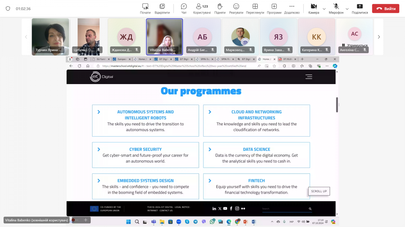Reload the page in shared browser
The width and height of the screenshot is (405, 227).
click(x=79, y=66)
